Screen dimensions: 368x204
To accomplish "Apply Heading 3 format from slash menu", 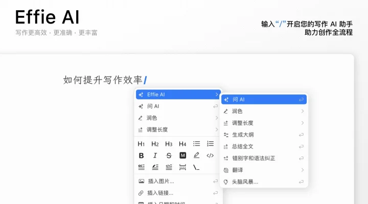I will click(169, 144).
